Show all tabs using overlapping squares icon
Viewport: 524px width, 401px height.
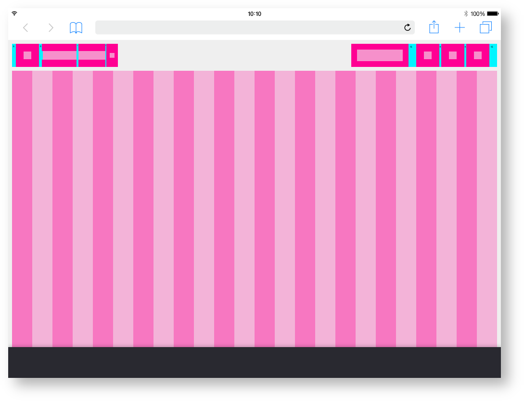[x=486, y=28]
